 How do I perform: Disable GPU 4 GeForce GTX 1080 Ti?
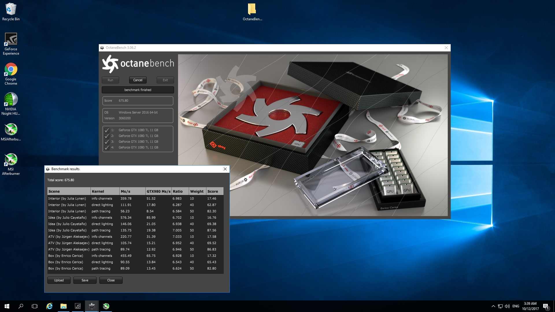pos(107,148)
